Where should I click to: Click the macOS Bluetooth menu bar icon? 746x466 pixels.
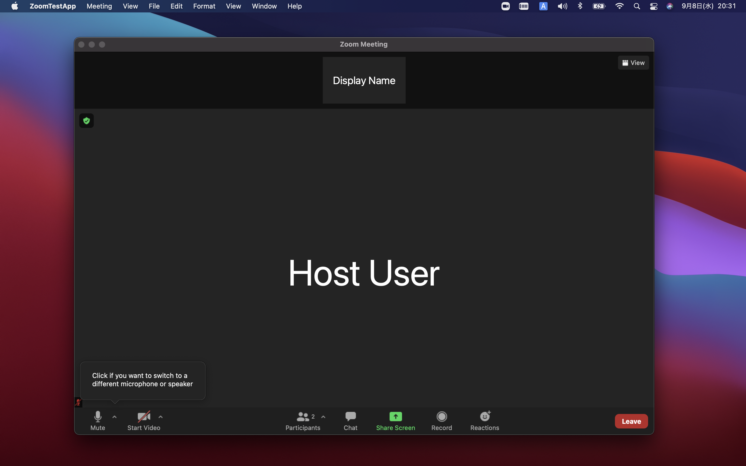coord(579,6)
